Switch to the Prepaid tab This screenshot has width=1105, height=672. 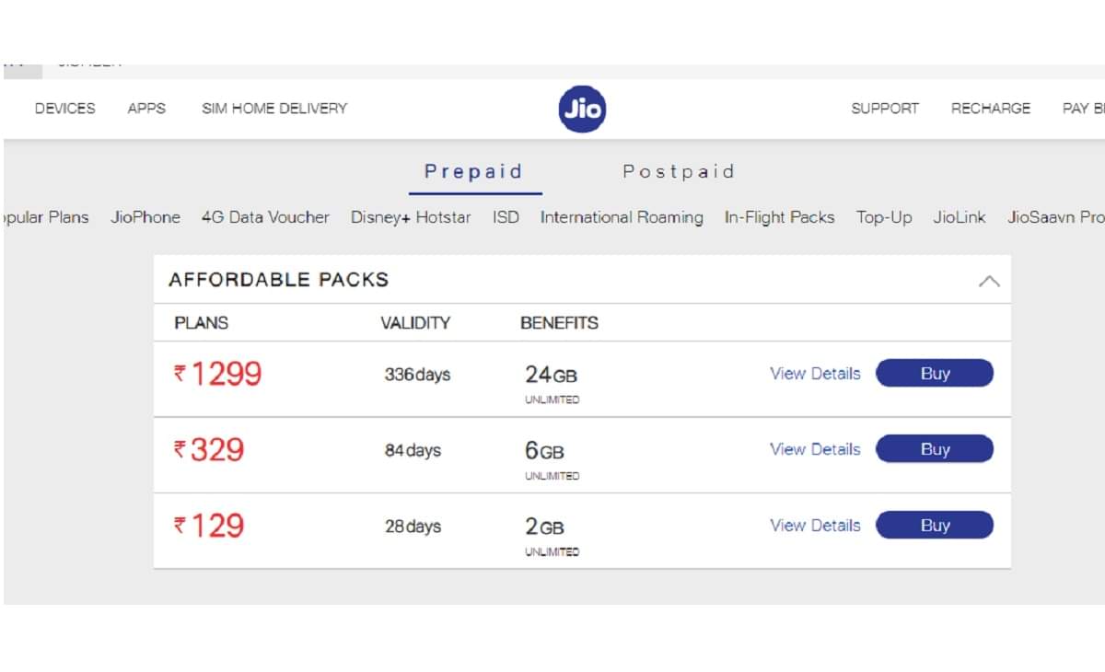(474, 171)
